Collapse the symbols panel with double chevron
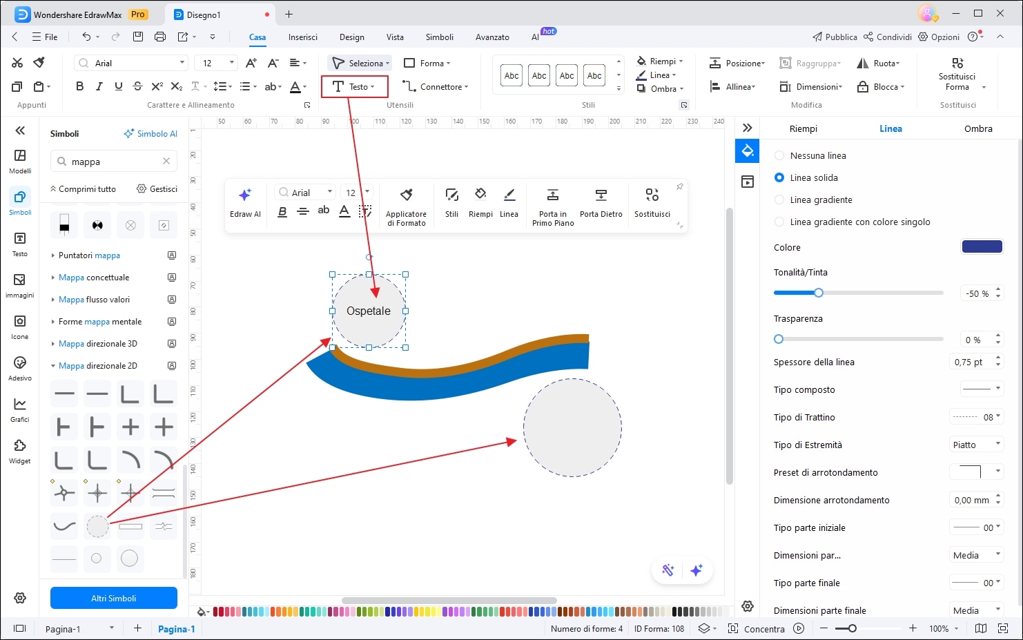Screen dimensions: 1023x640 pos(20,130)
